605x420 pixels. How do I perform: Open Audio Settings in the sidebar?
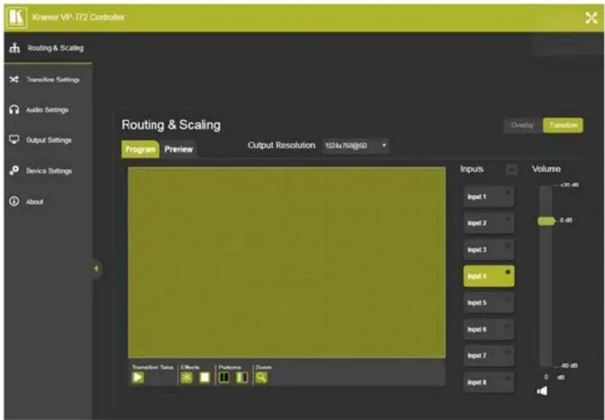pyautogui.click(x=48, y=110)
